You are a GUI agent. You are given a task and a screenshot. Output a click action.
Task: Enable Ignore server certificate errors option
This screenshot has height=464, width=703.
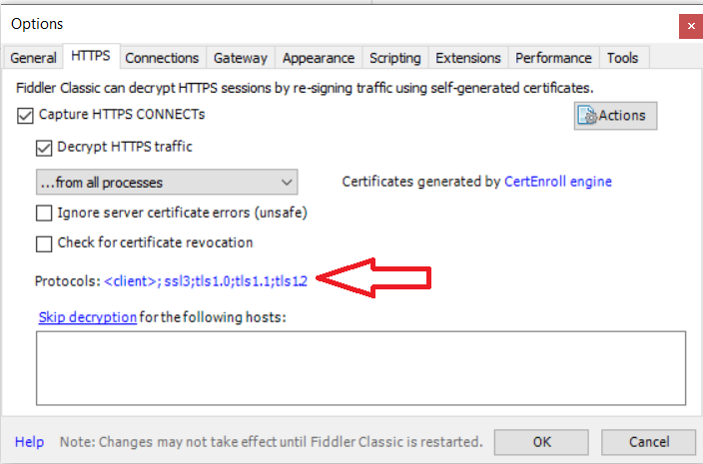(44, 213)
